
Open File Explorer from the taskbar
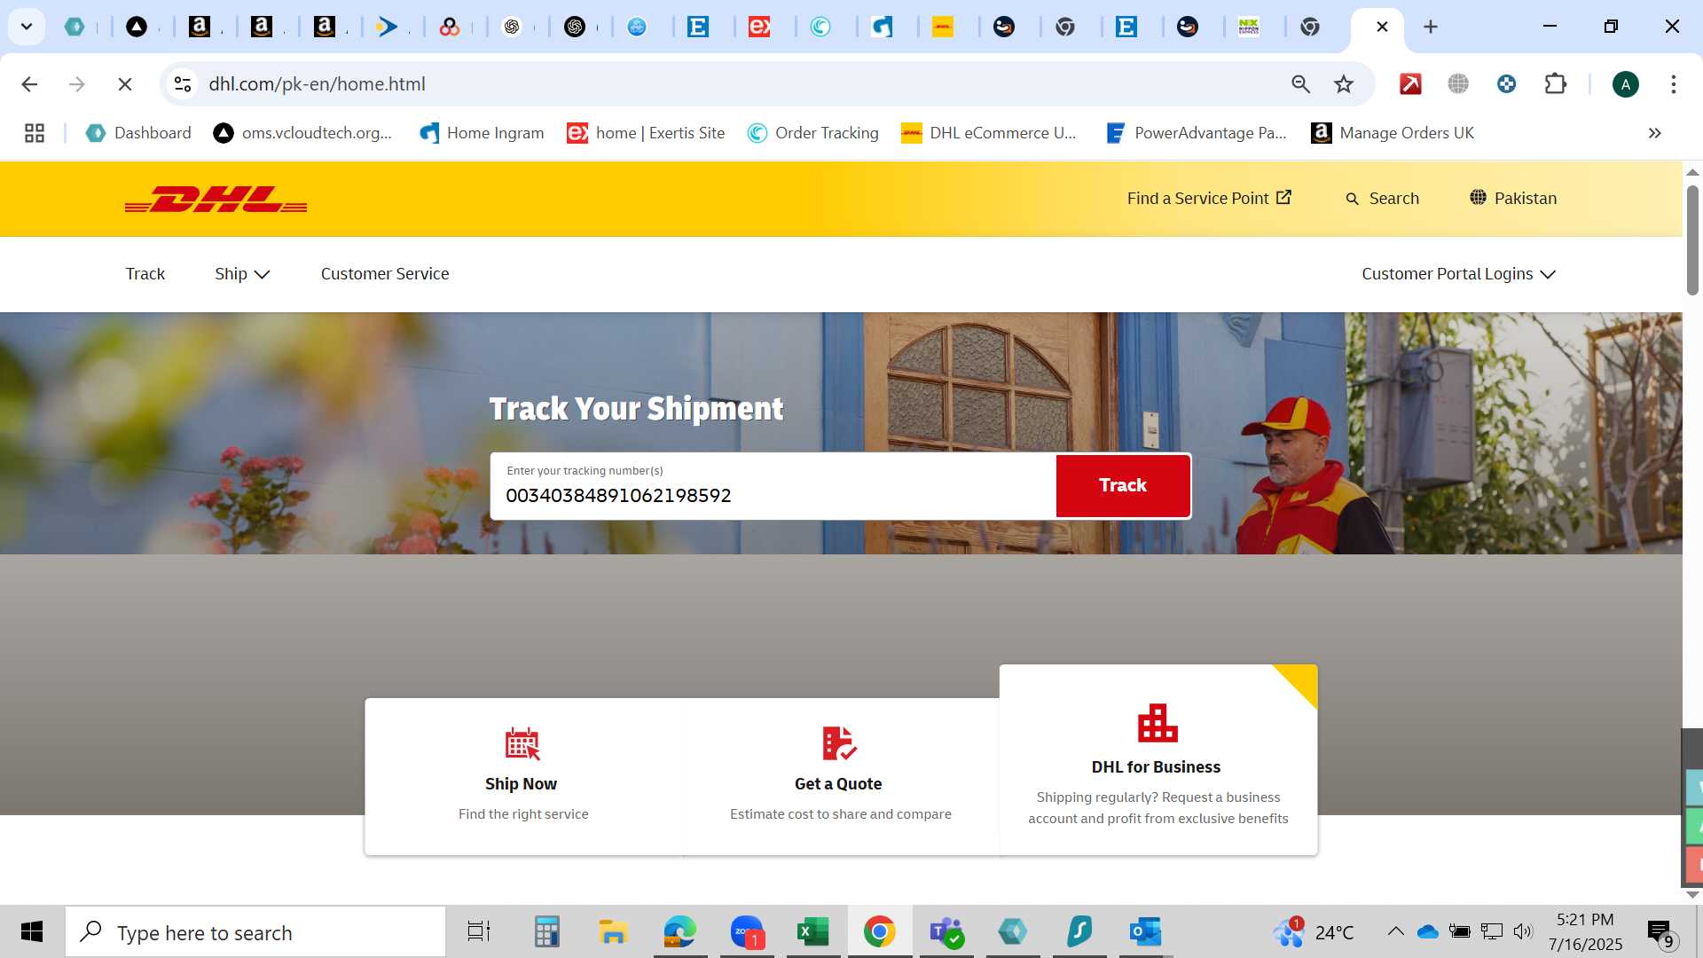click(613, 932)
